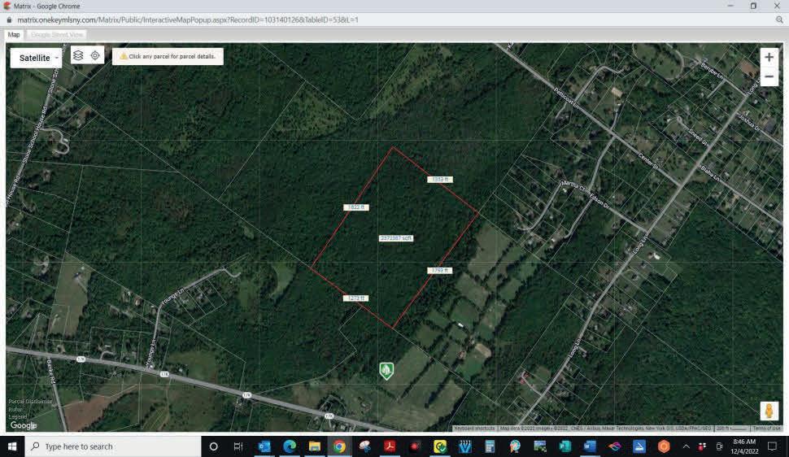789x457 pixels.
Task: Open the map layers stack icon
Action: [x=78, y=55]
